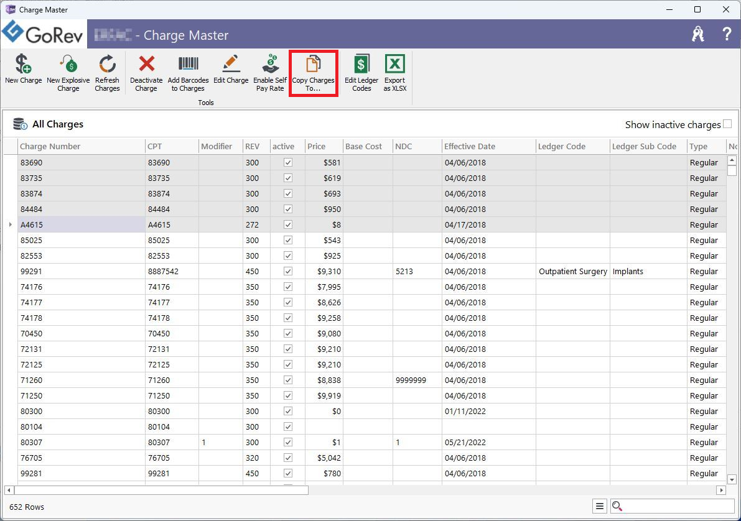This screenshot has height=521, width=741.
Task: Click effective date 01/11/2022 cell
Action: [x=489, y=411]
